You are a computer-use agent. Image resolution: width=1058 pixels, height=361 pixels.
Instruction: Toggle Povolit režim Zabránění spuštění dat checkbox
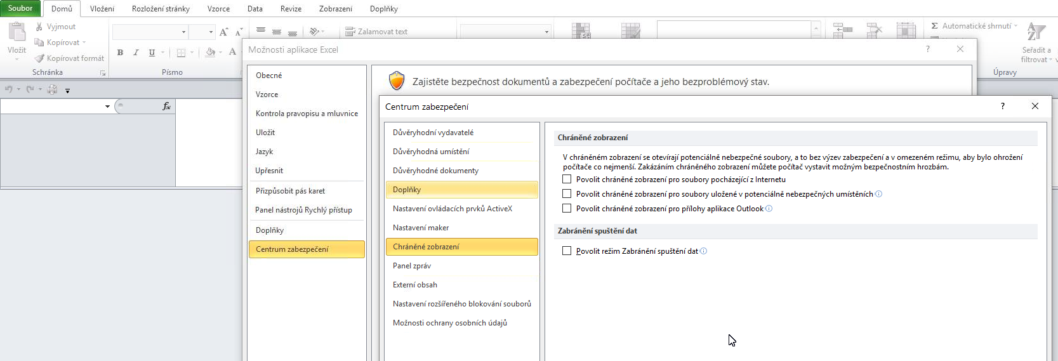pos(567,251)
